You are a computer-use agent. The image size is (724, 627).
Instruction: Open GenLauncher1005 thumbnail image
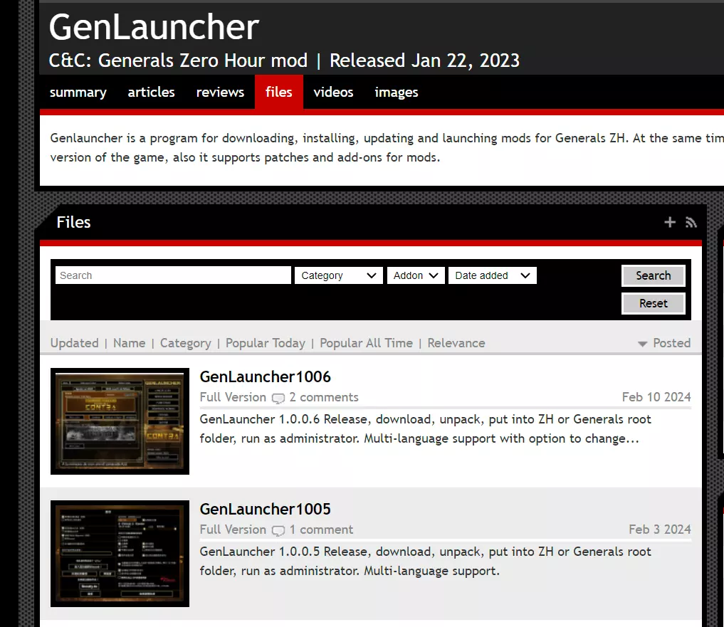click(x=120, y=554)
